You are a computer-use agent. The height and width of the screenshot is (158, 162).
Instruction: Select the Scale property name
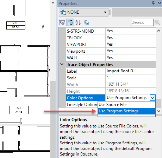point(71,78)
